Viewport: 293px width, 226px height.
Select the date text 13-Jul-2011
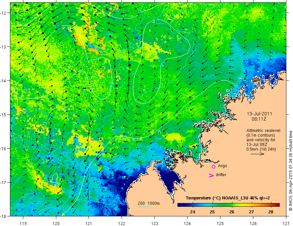259,114
